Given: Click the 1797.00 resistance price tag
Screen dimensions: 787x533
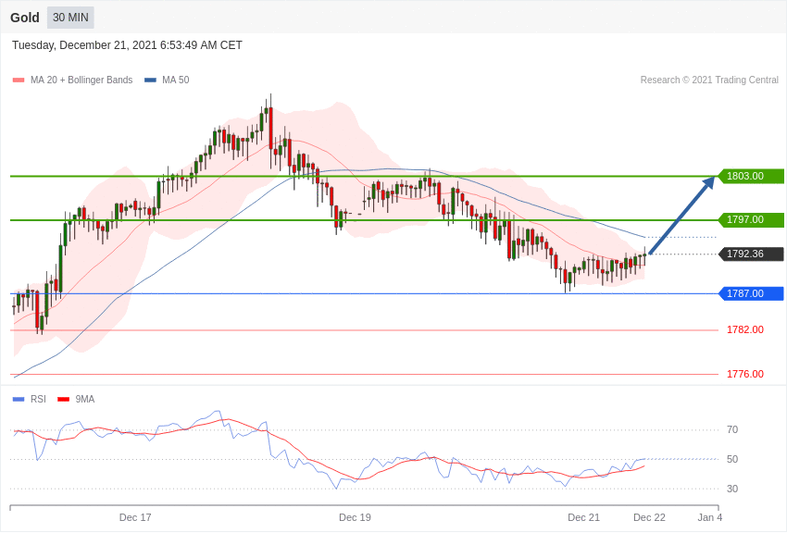Looking at the screenshot, I should [752, 219].
